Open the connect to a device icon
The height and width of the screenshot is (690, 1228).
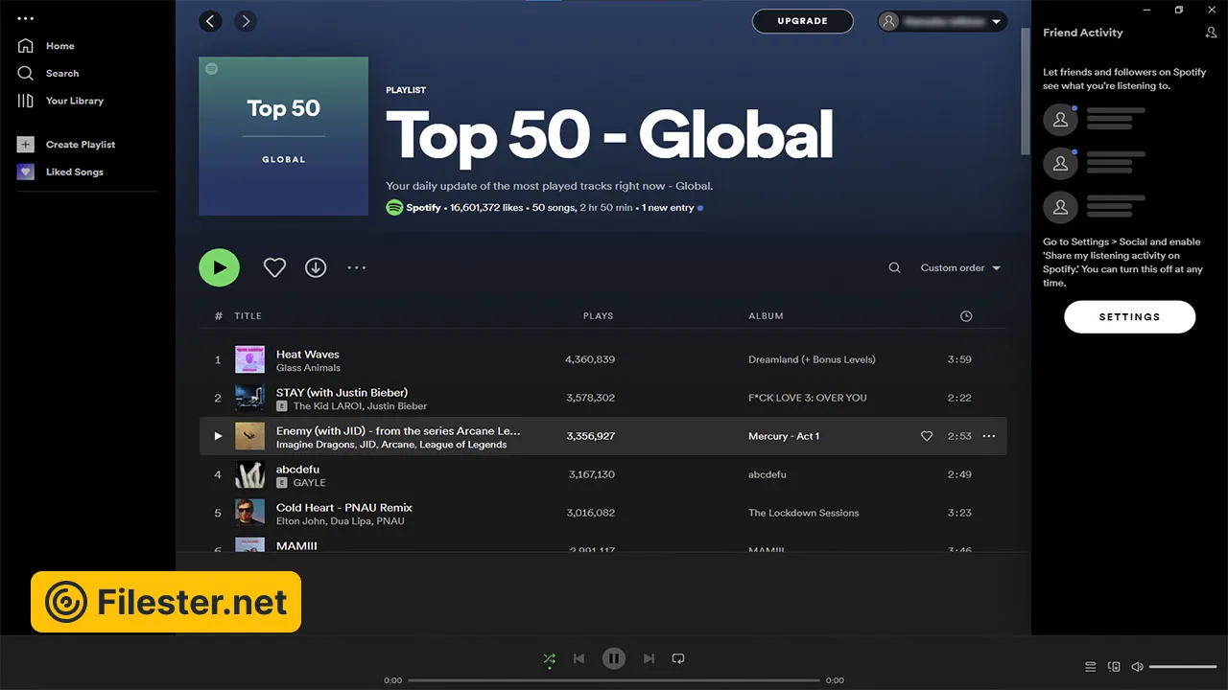point(1114,666)
